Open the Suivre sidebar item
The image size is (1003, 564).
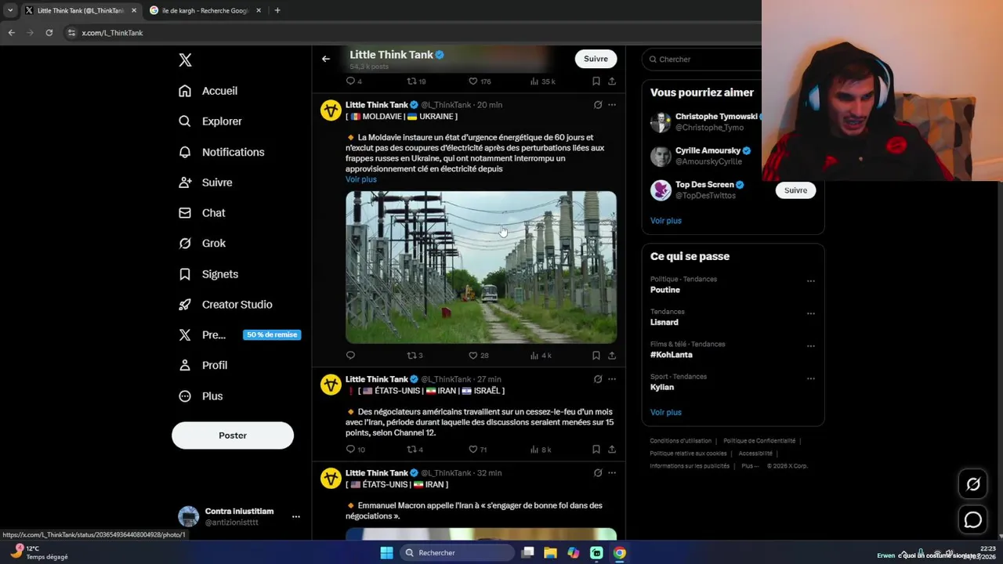205,183
